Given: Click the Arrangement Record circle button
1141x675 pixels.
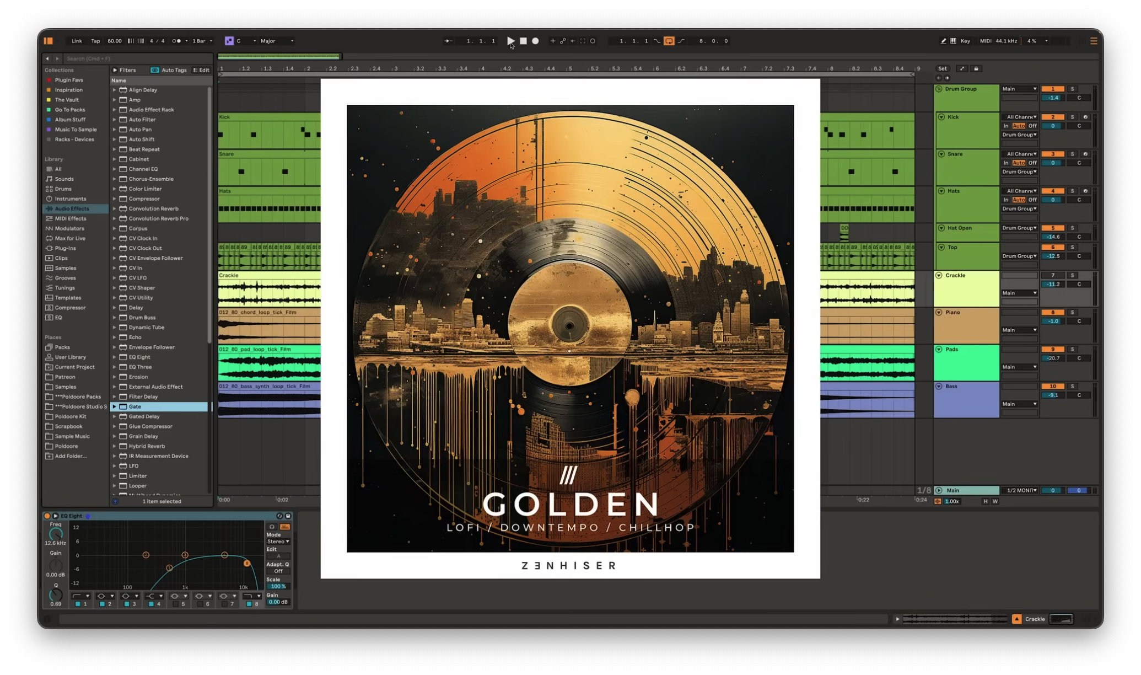Looking at the screenshot, I should tap(535, 41).
